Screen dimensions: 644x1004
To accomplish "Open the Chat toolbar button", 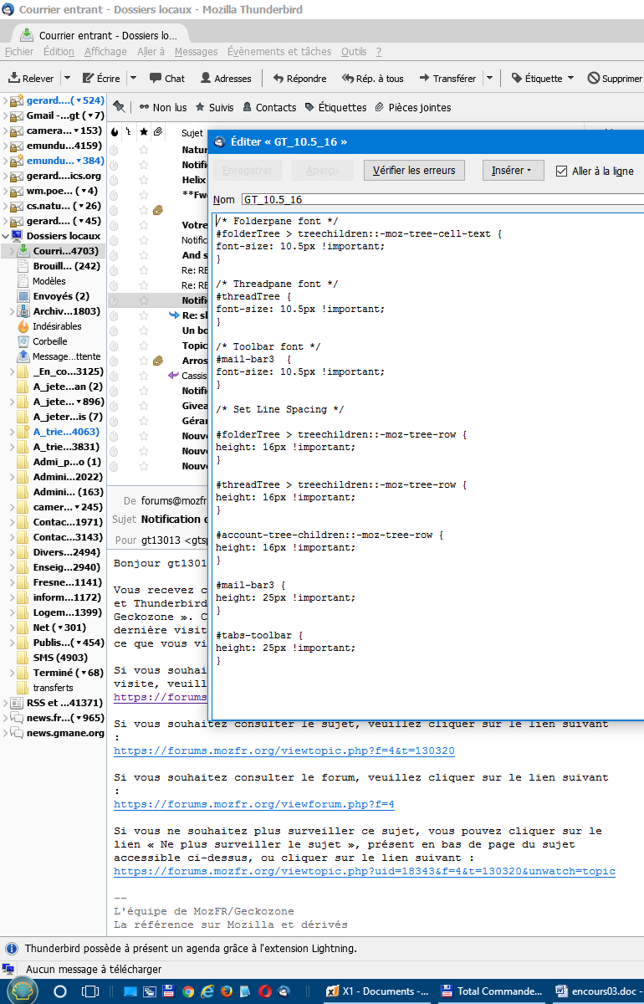I will [167, 78].
